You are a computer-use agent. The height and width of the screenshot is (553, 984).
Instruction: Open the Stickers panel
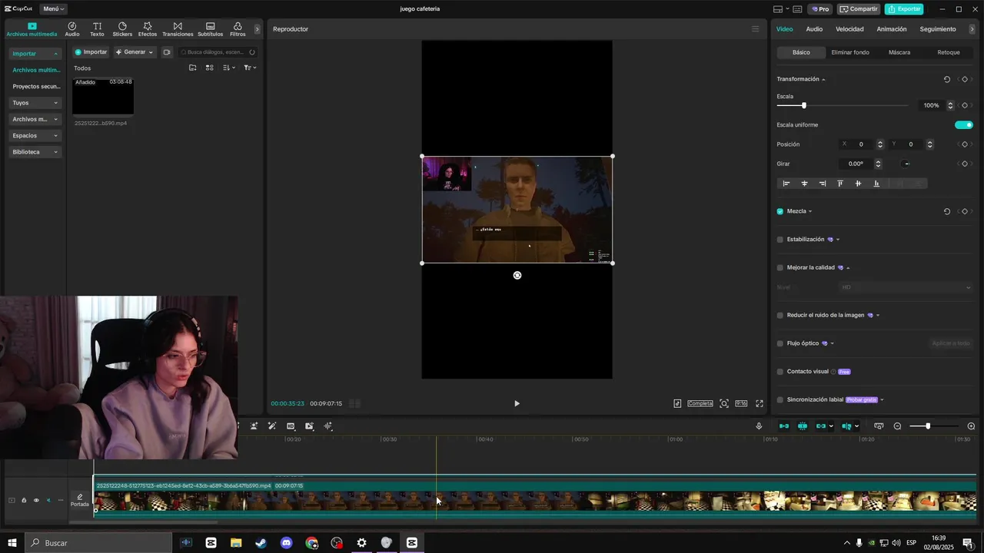(122, 29)
